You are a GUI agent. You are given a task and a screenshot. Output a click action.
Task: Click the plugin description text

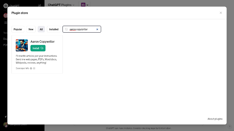[x=36, y=59]
